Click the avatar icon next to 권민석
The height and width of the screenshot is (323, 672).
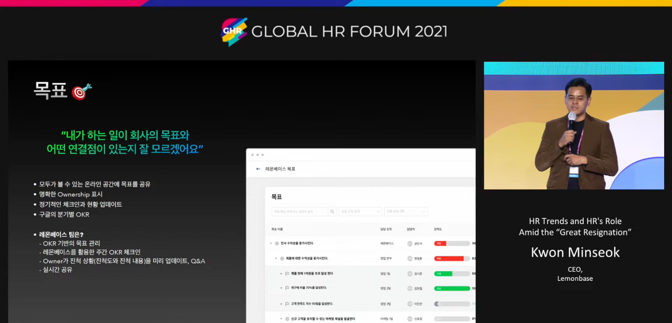[x=410, y=244]
